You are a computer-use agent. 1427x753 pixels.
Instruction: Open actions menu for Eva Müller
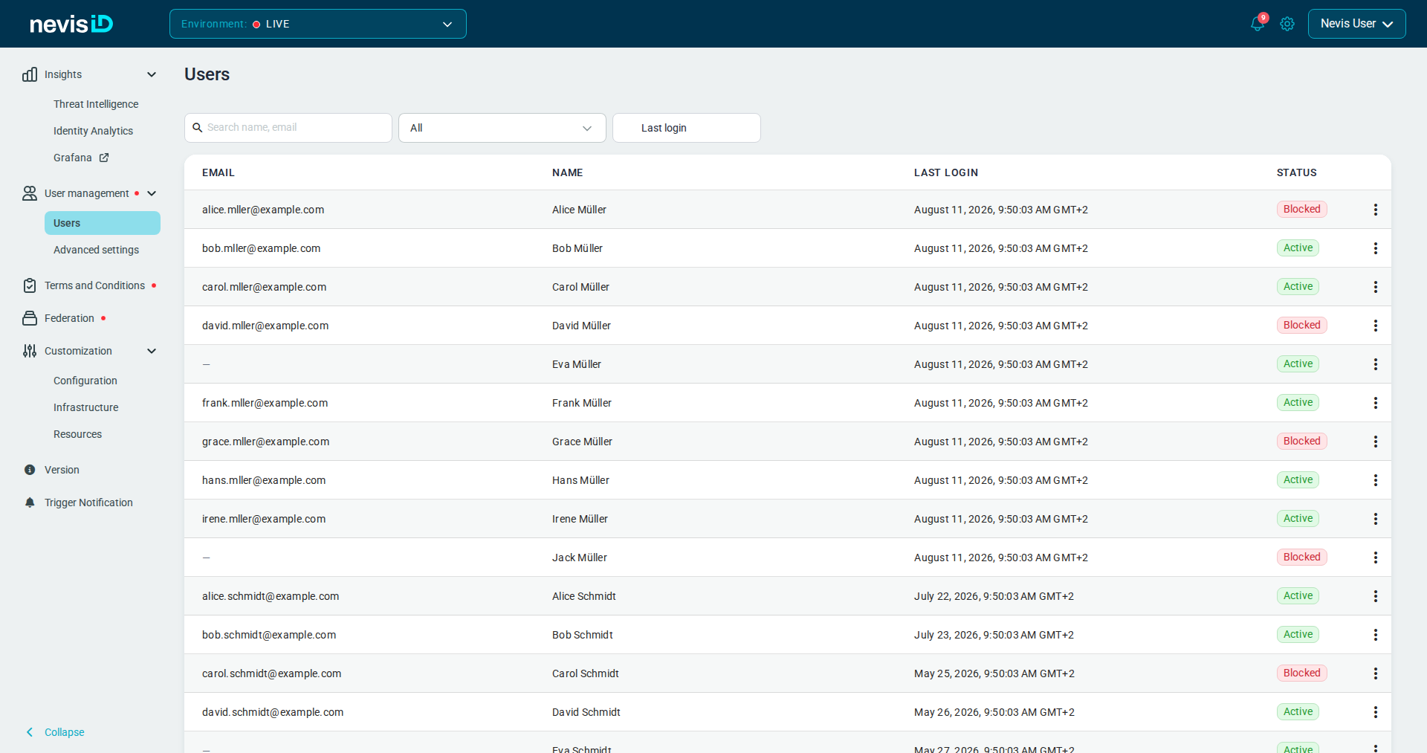tap(1376, 364)
